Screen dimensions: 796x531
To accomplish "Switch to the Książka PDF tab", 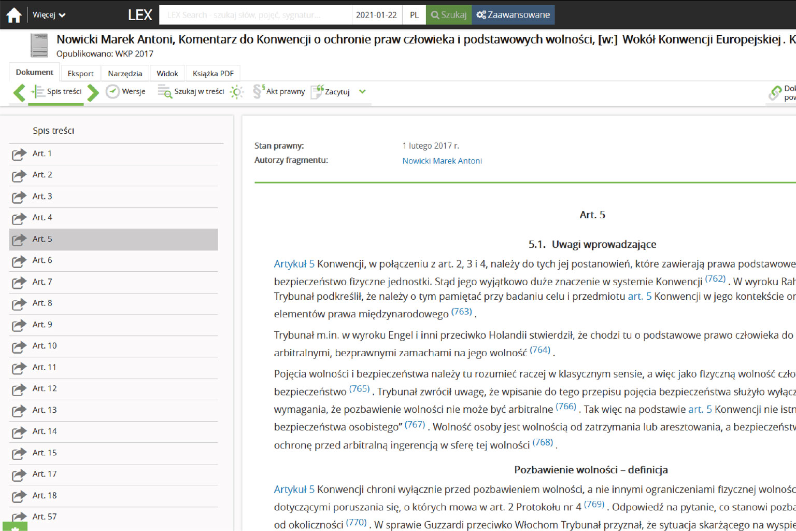I will click(x=213, y=74).
